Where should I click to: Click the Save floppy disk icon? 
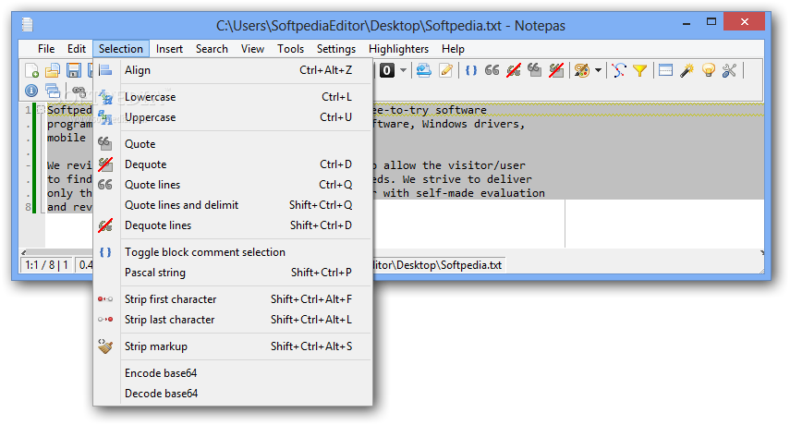coord(74,70)
